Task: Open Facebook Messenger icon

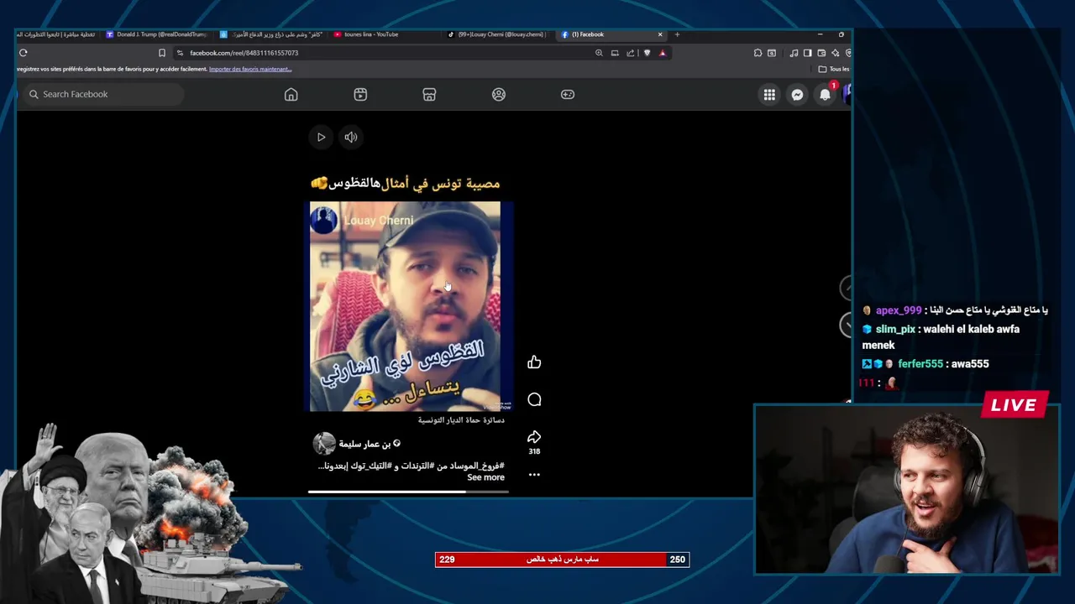Action: 797,95
